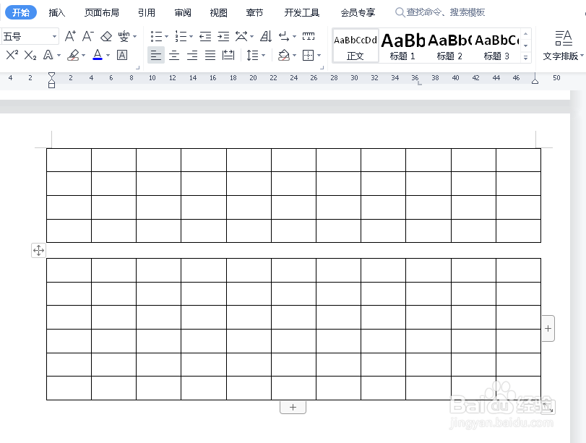Open the text layout (文字排版) tool
The height and width of the screenshot is (443, 586).
pyautogui.click(x=563, y=46)
